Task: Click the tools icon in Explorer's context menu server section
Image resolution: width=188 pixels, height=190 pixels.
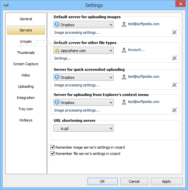Action: [175, 110]
